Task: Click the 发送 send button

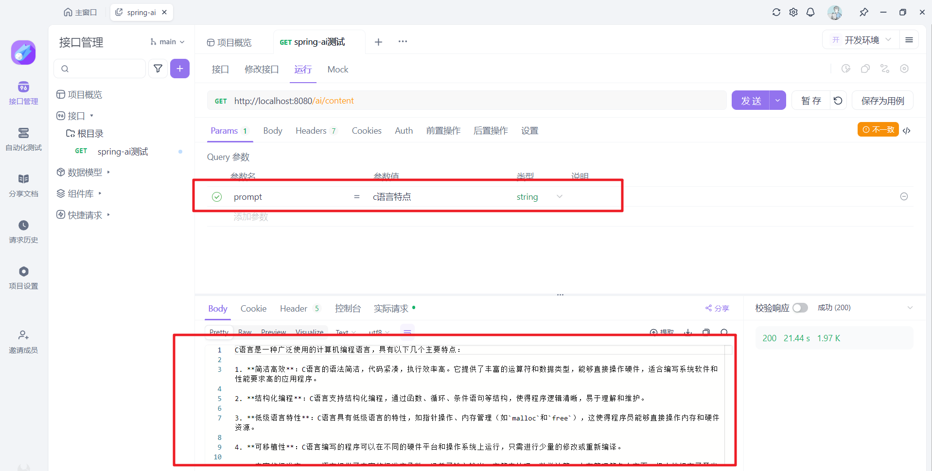Action: (751, 101)
